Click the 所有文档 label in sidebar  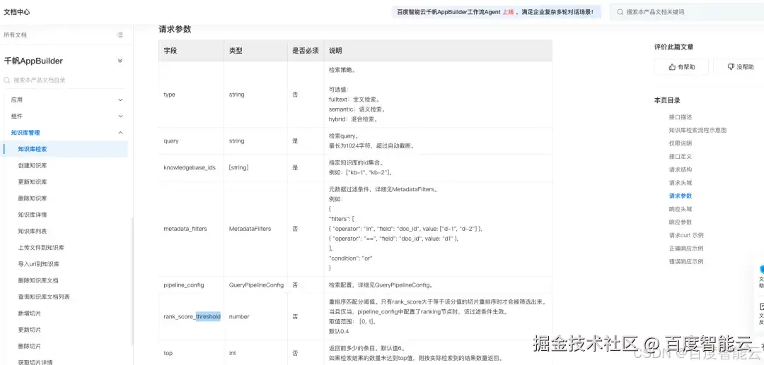[15, 35]
